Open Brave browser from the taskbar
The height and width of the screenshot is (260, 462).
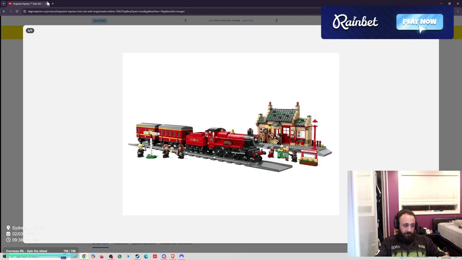173,256
